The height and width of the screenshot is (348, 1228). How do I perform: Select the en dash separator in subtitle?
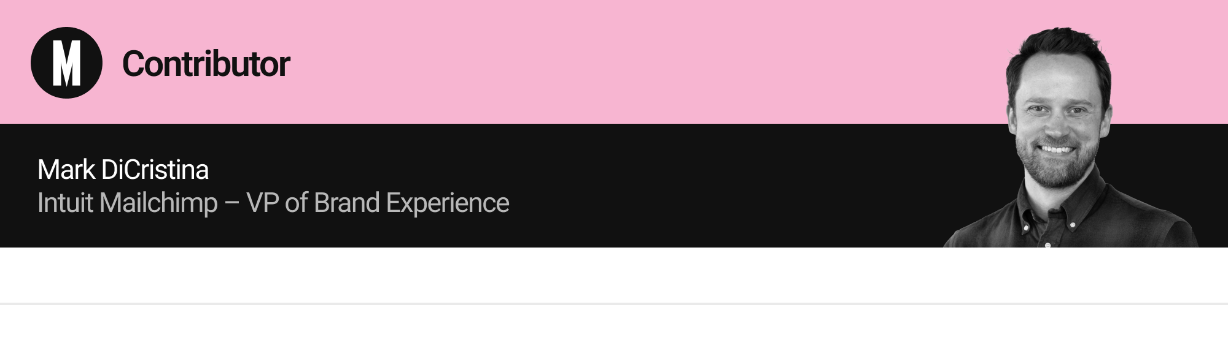pyautogui.click(x=232, y=204)
